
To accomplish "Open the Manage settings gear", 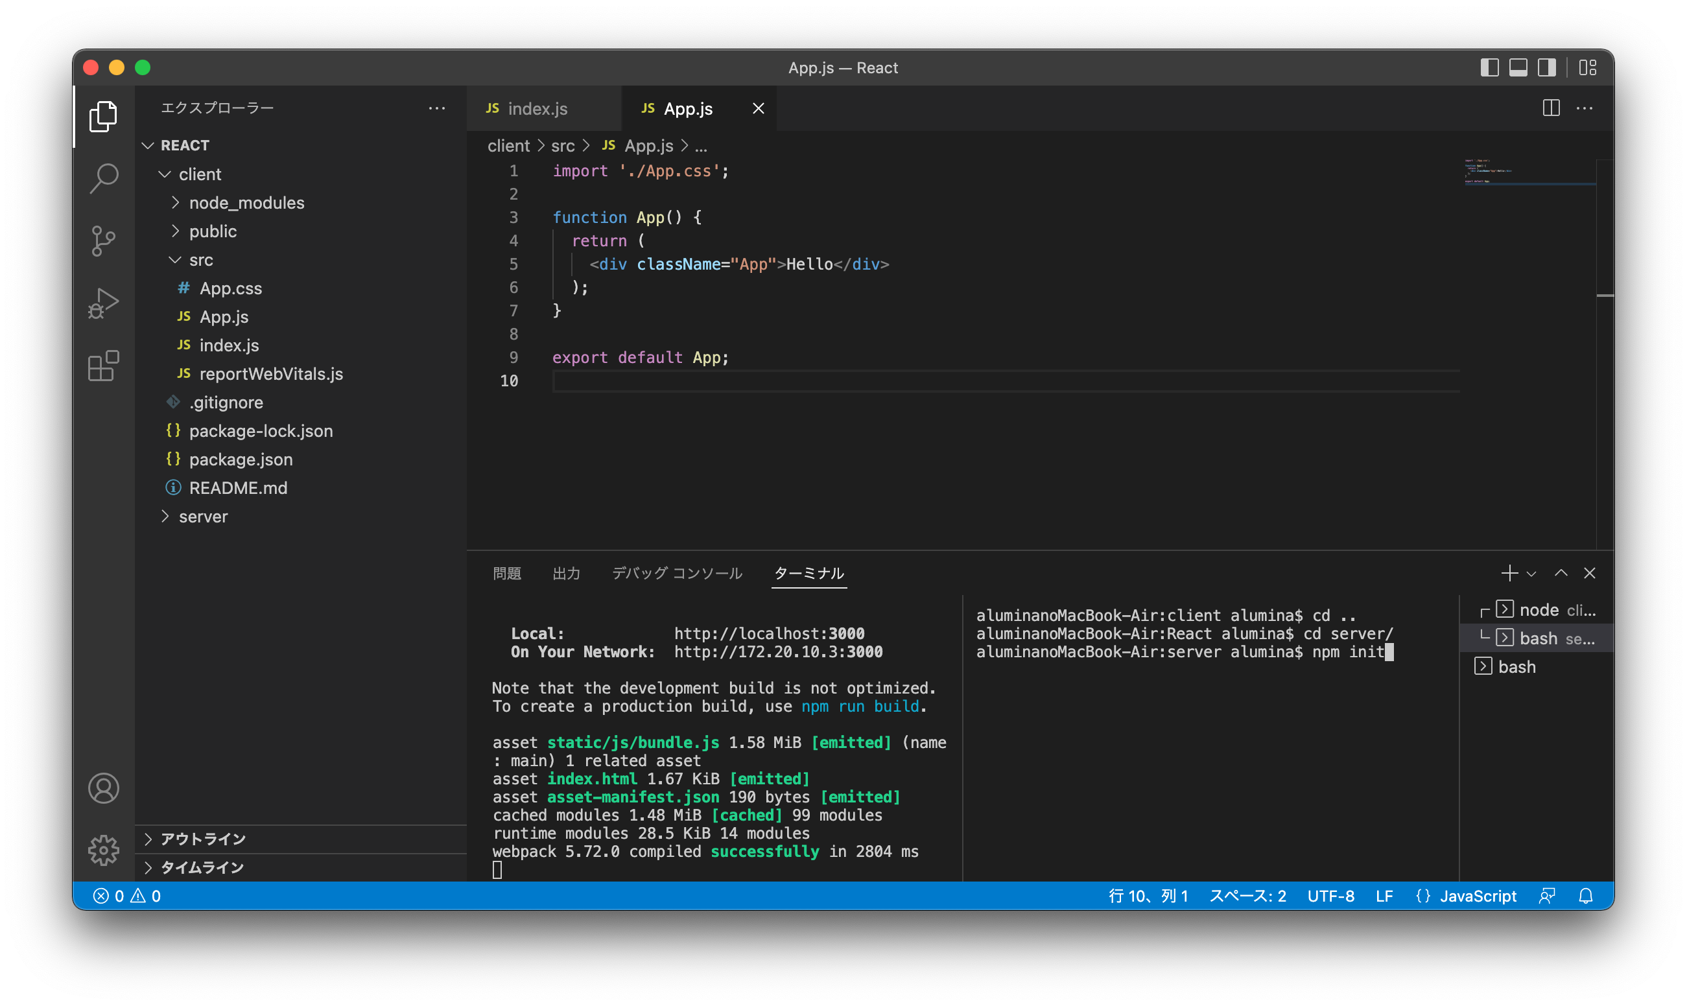I will click(x=103, y=850).
